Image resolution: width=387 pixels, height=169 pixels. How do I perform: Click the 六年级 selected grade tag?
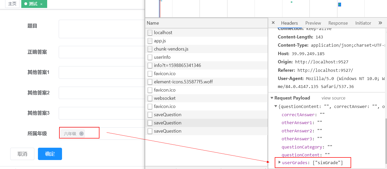[73, 134]
